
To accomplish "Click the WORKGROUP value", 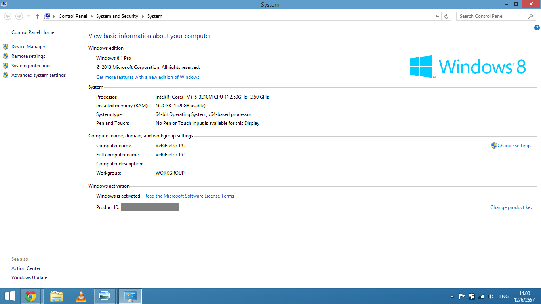I will tap(170, 173).
